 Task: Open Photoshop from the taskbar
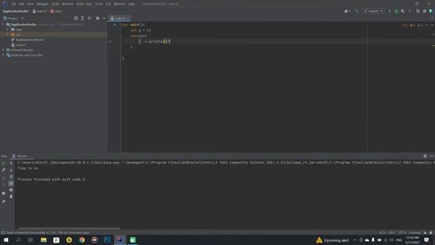pos(107,240)
